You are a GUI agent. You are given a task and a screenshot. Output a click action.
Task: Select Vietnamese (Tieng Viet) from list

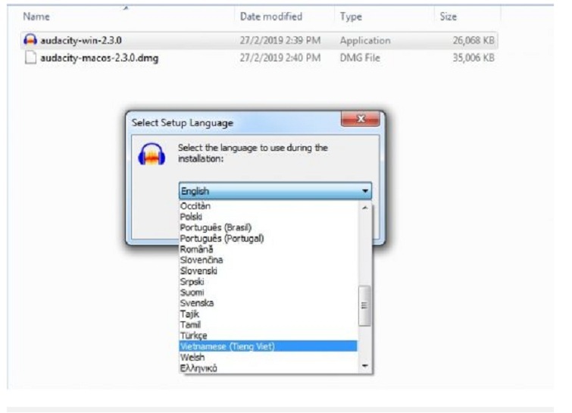click(227, 346)
